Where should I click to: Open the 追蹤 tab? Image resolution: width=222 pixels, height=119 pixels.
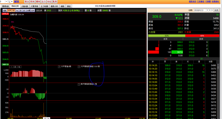click(x=62, y=6)
